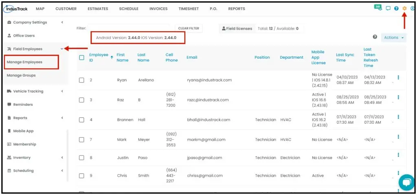Click Reminders sidebar icon

coord(9,105)
